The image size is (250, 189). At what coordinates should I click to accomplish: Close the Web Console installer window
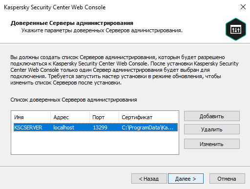coord(243,7)
